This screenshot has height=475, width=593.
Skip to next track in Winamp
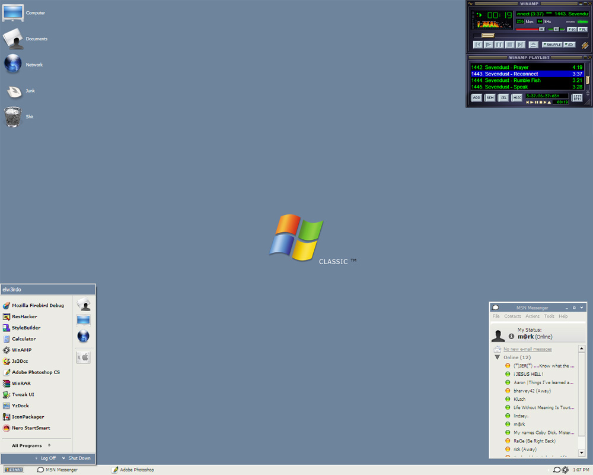[x=521, y=45]
